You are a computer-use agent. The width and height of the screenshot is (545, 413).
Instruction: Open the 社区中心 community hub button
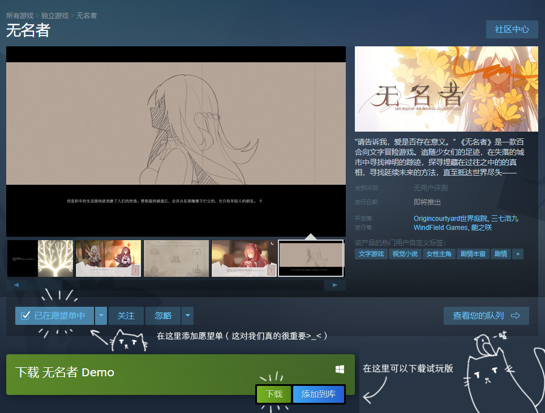point(512,29)
